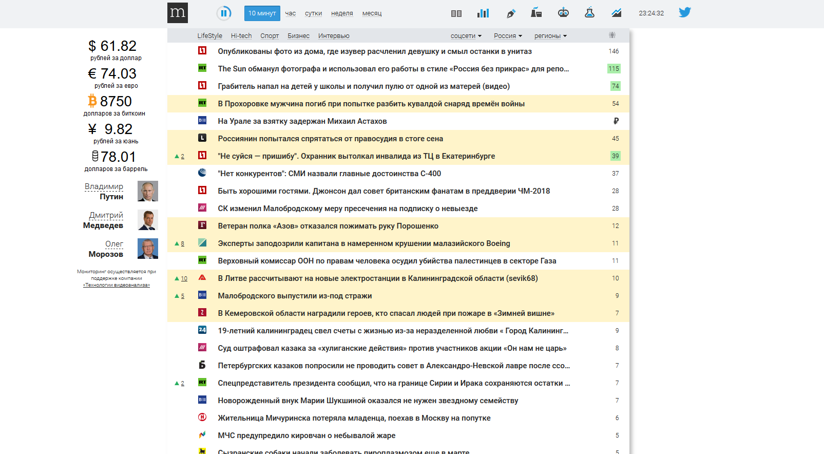
Task: Open 'Новорожденный внук Марии Шукшиной' headline
Action: [368, 401]
